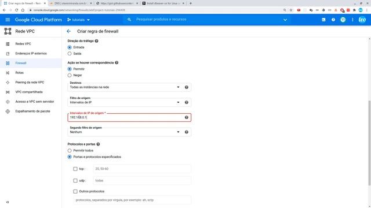Reload the page in the browser
This screenshot has width=371, height=208.
(x=17, y=10)
